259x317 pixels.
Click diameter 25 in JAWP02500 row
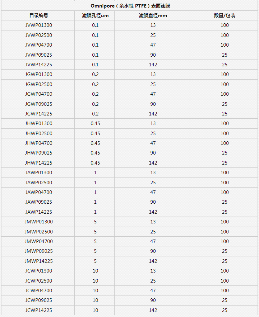pyautogui.click(x=153, y=183)
